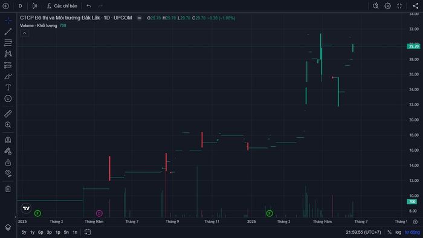
Task: Change chart type via candlestick icon
Action: pos(34,5)
